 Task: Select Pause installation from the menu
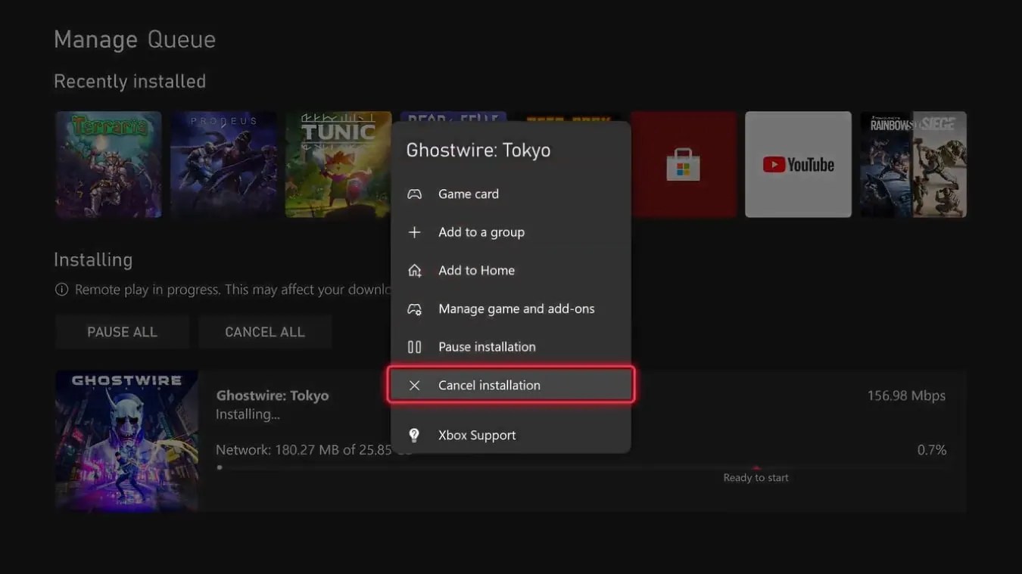[487, 346]
